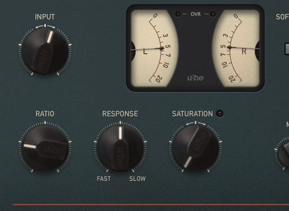Click the top tick mark above the RESPONSE knob

(120, 123)
